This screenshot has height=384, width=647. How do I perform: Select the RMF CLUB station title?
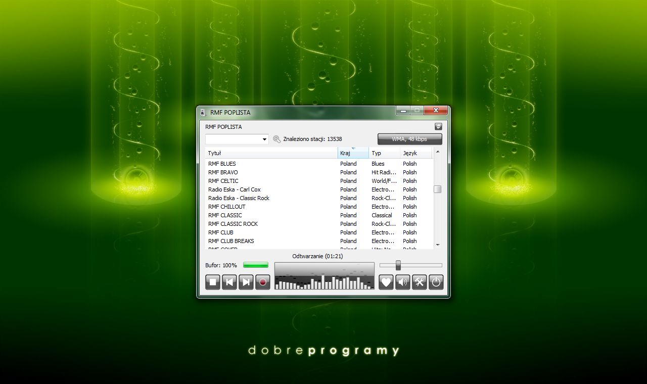click(x=221, y=232)
